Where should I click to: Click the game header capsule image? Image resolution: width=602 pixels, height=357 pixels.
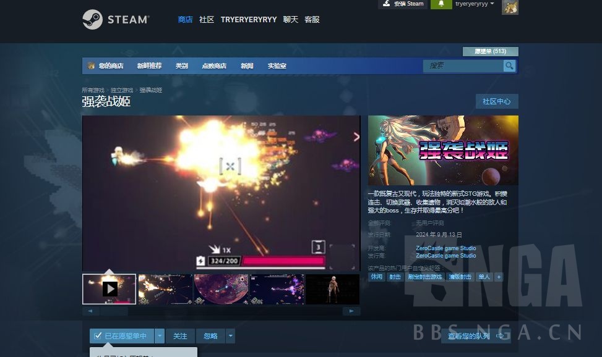pos(443,150)
